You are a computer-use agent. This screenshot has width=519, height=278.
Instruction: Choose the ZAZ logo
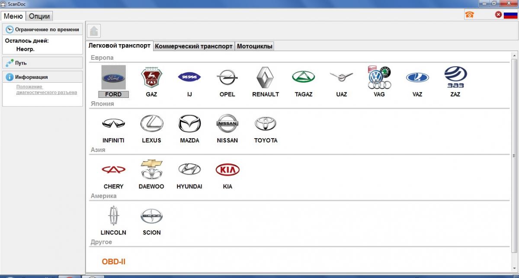pos(455,77)
